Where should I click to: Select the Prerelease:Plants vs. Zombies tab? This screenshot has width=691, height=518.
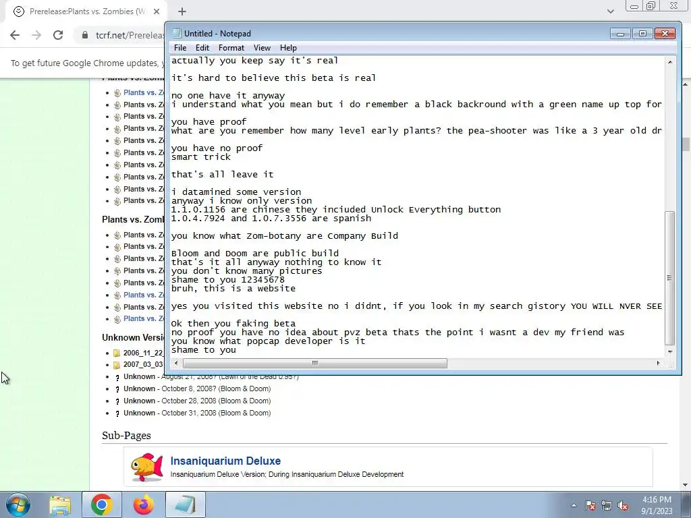86,11
